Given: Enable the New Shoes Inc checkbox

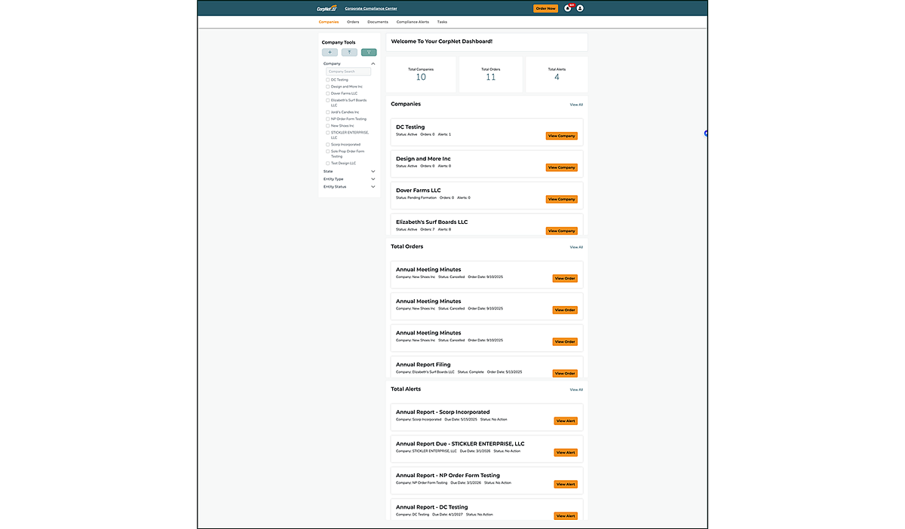Looking at the screenshot, I should pyautogui.click(x=327, y=126).
